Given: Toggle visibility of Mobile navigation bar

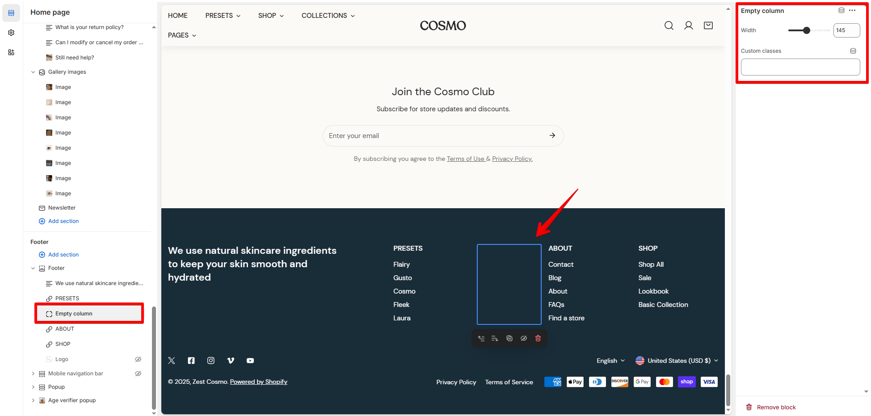Looking at the screenshot, I should (138, 374).
